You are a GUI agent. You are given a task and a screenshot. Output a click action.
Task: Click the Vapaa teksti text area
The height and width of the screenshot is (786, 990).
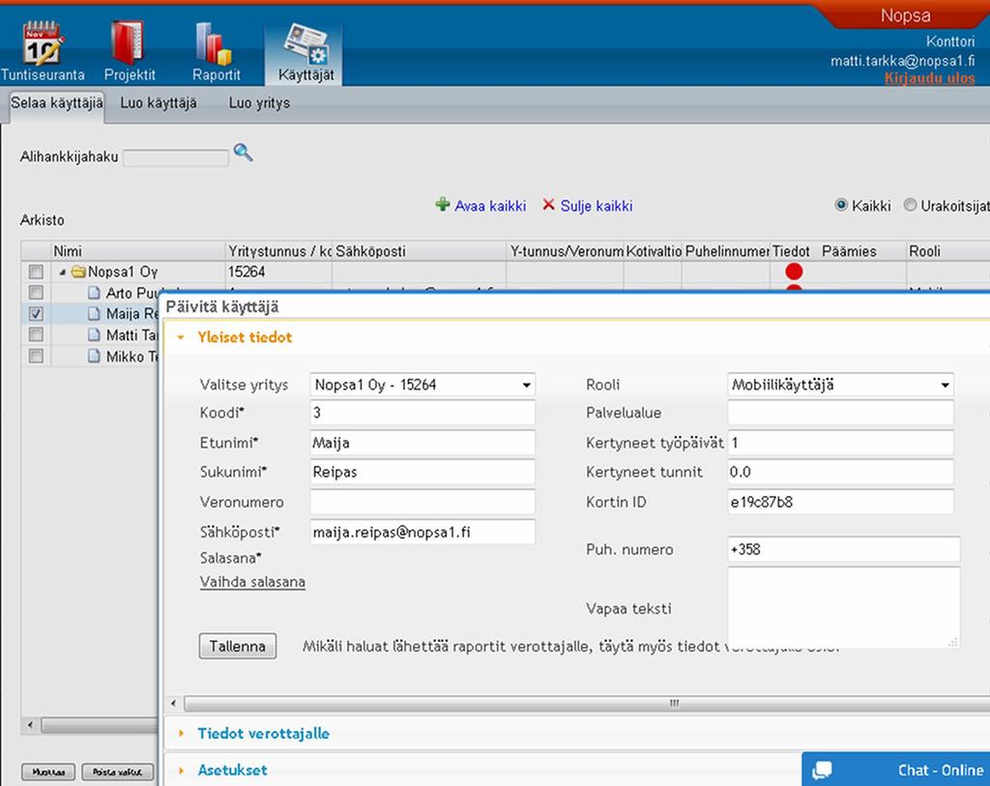click(843, 607)
